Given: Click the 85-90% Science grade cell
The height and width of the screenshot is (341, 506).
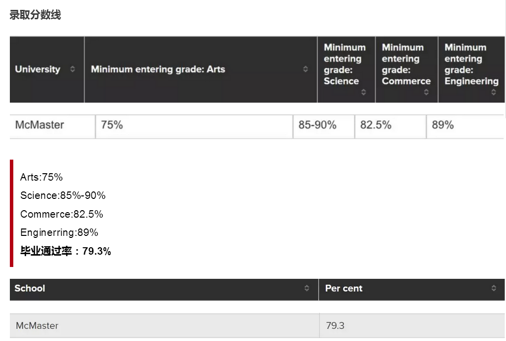Looking at the screenshot, I should point(317,125).
